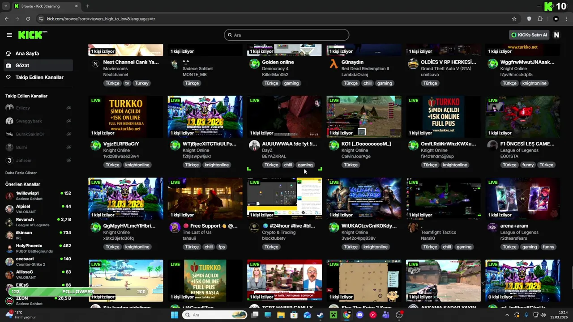Open r2dearsfears channel avatar
The image size is (573, 322).
(x=492, y=227)
